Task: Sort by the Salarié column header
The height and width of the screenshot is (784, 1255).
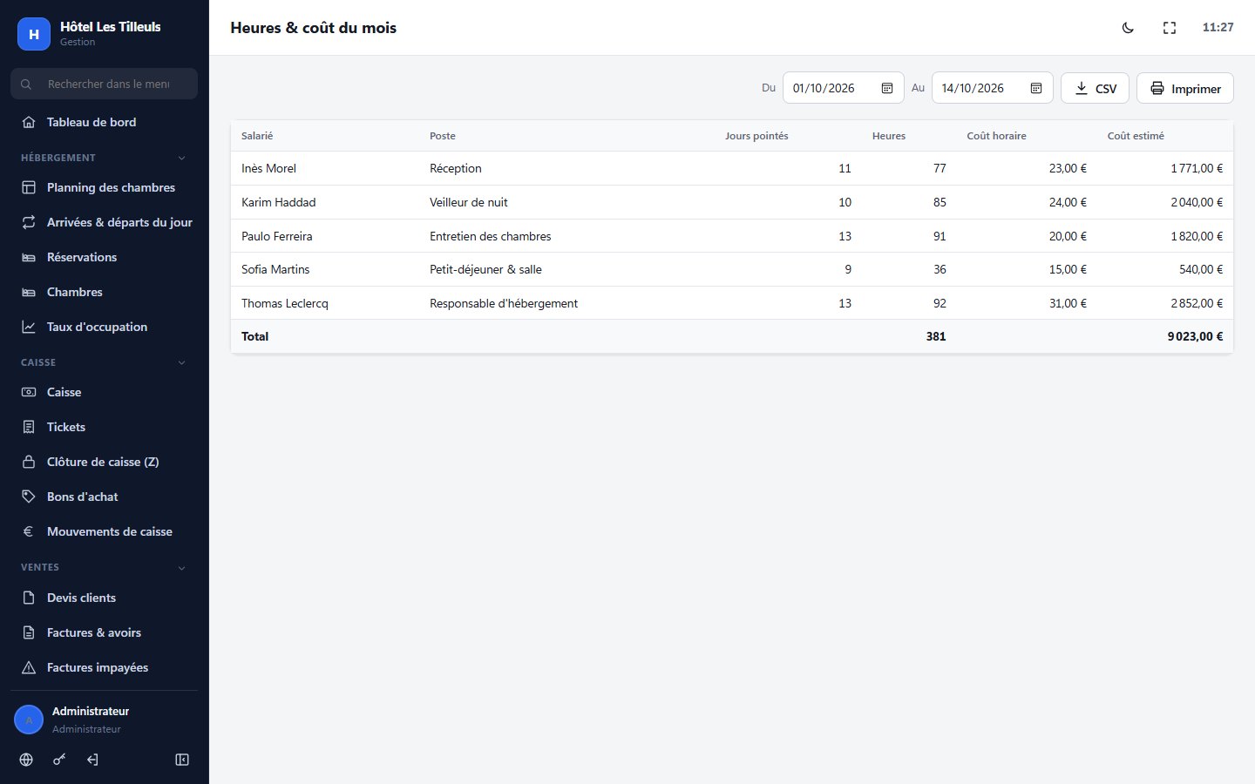Action: click(257, 136)
